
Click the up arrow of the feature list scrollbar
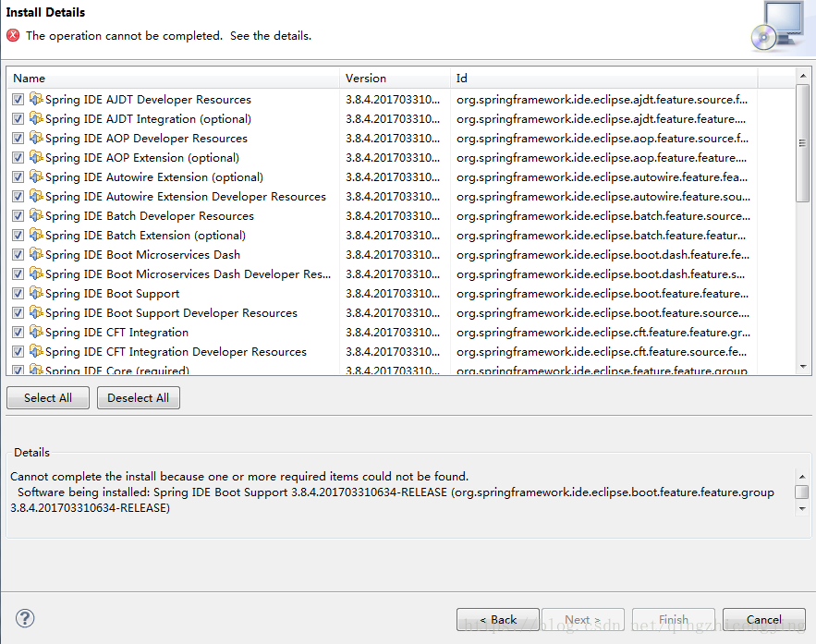click(x=803, y=76)
